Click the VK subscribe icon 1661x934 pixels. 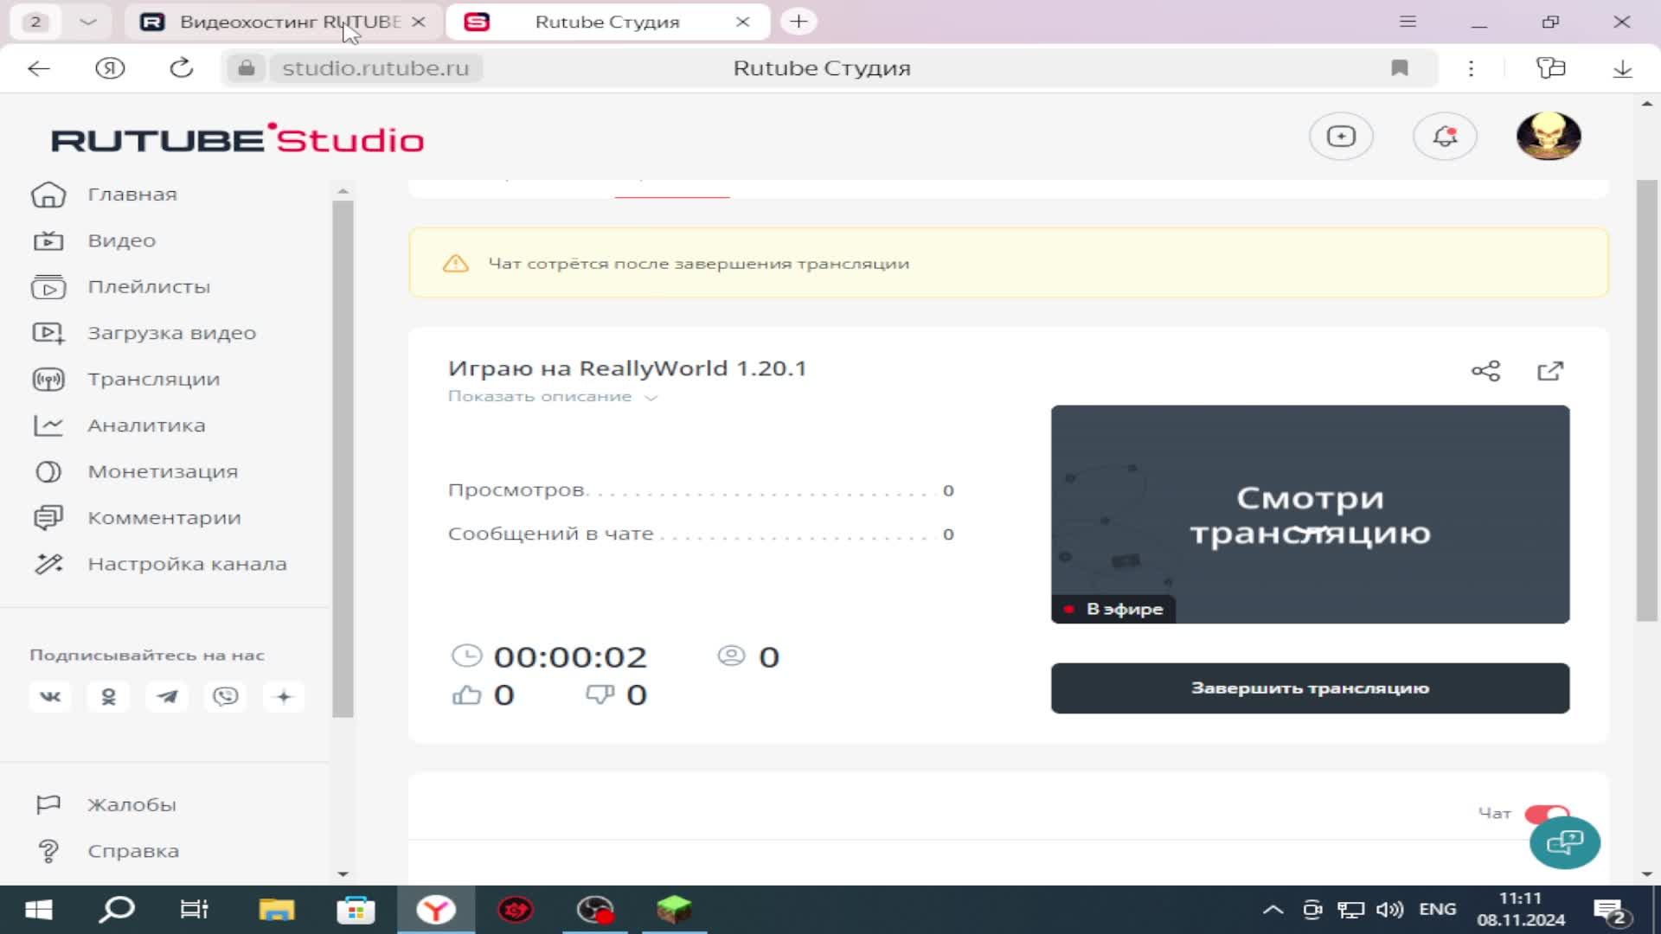[50, 696]
